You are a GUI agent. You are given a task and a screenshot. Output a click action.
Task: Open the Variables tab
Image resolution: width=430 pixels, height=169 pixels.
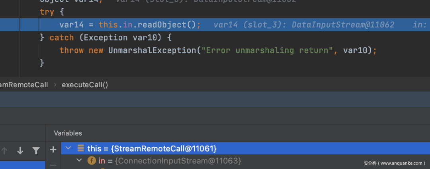tap(68, 133)
